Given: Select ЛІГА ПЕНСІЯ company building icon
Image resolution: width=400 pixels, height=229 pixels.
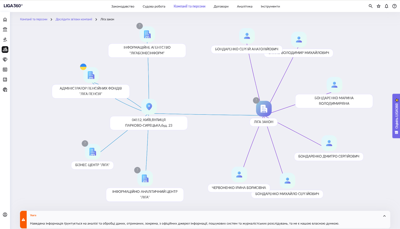Looking at the screenshot, I should coord(91,75).
